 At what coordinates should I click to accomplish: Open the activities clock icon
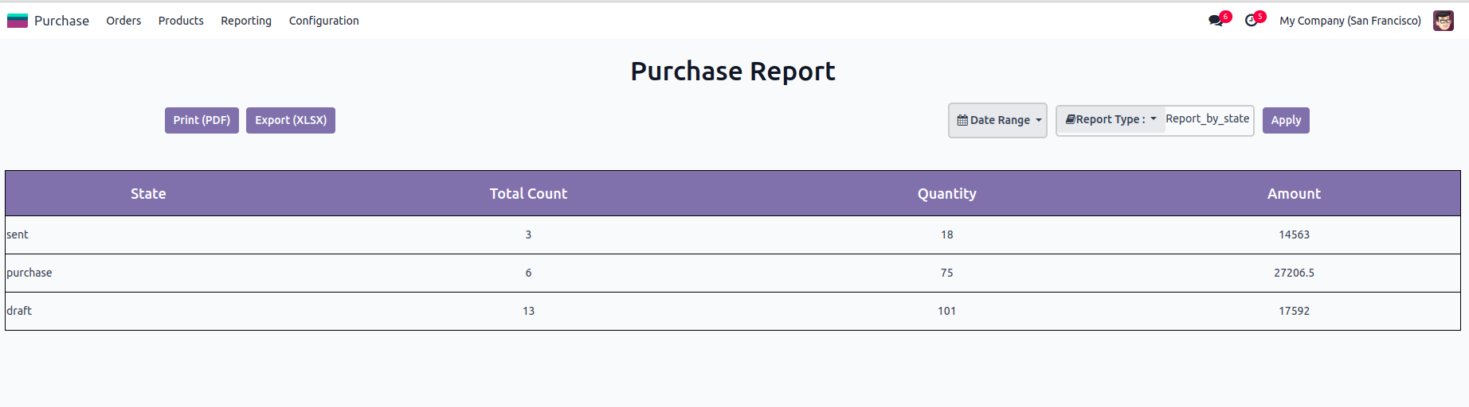(1252, 21)
